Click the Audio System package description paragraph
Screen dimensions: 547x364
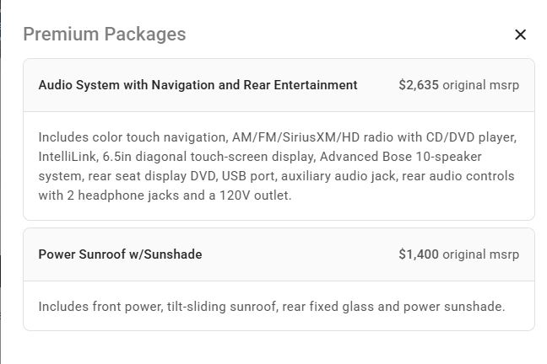(x=276, y=166)
